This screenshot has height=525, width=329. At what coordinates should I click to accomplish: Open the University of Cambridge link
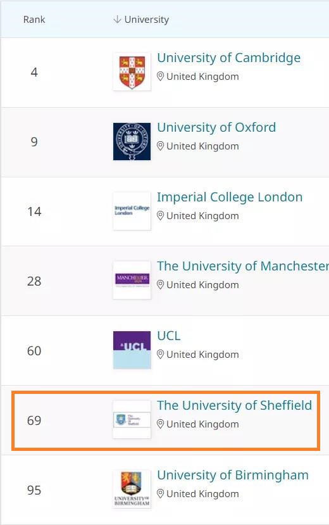[x=228, y=58]
